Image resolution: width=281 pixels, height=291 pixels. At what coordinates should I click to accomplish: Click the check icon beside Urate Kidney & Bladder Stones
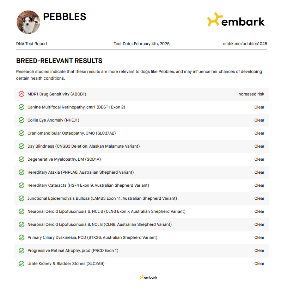(x=22, y=264)
